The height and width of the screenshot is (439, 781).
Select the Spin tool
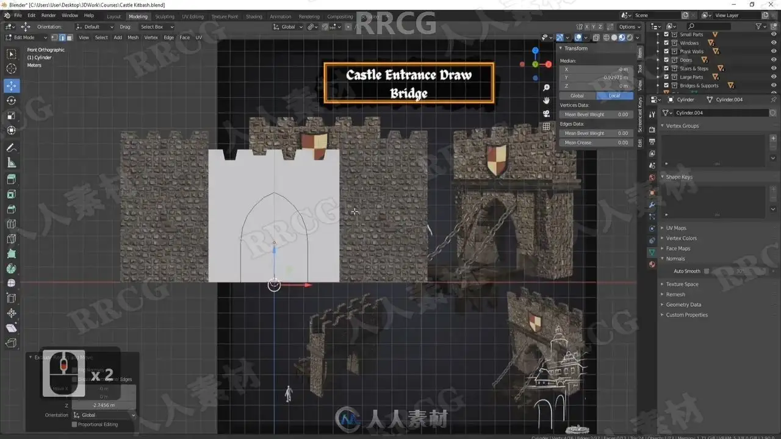point(12,268)
